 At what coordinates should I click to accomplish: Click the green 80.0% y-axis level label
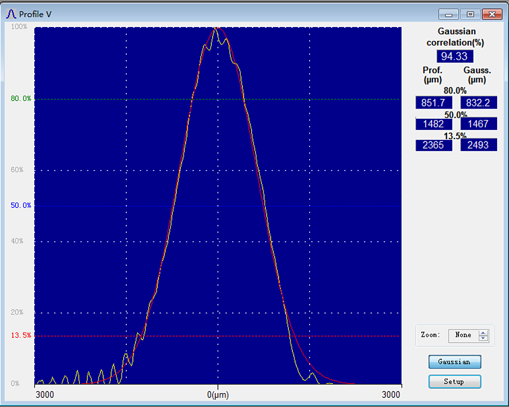coord(21,99)
